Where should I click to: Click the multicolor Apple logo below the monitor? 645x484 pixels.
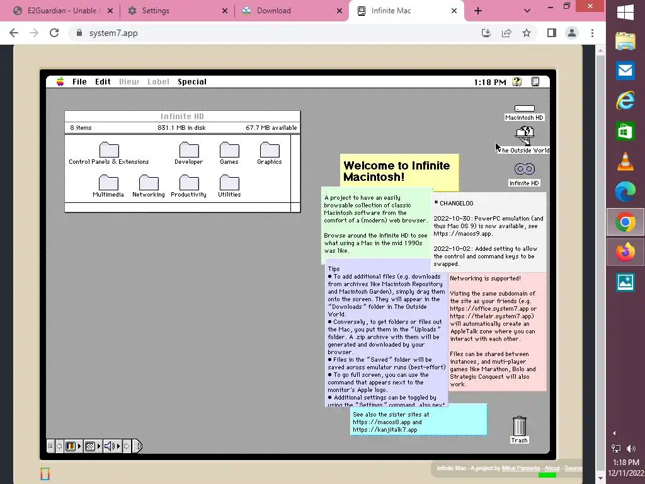[x=45, y=474]
